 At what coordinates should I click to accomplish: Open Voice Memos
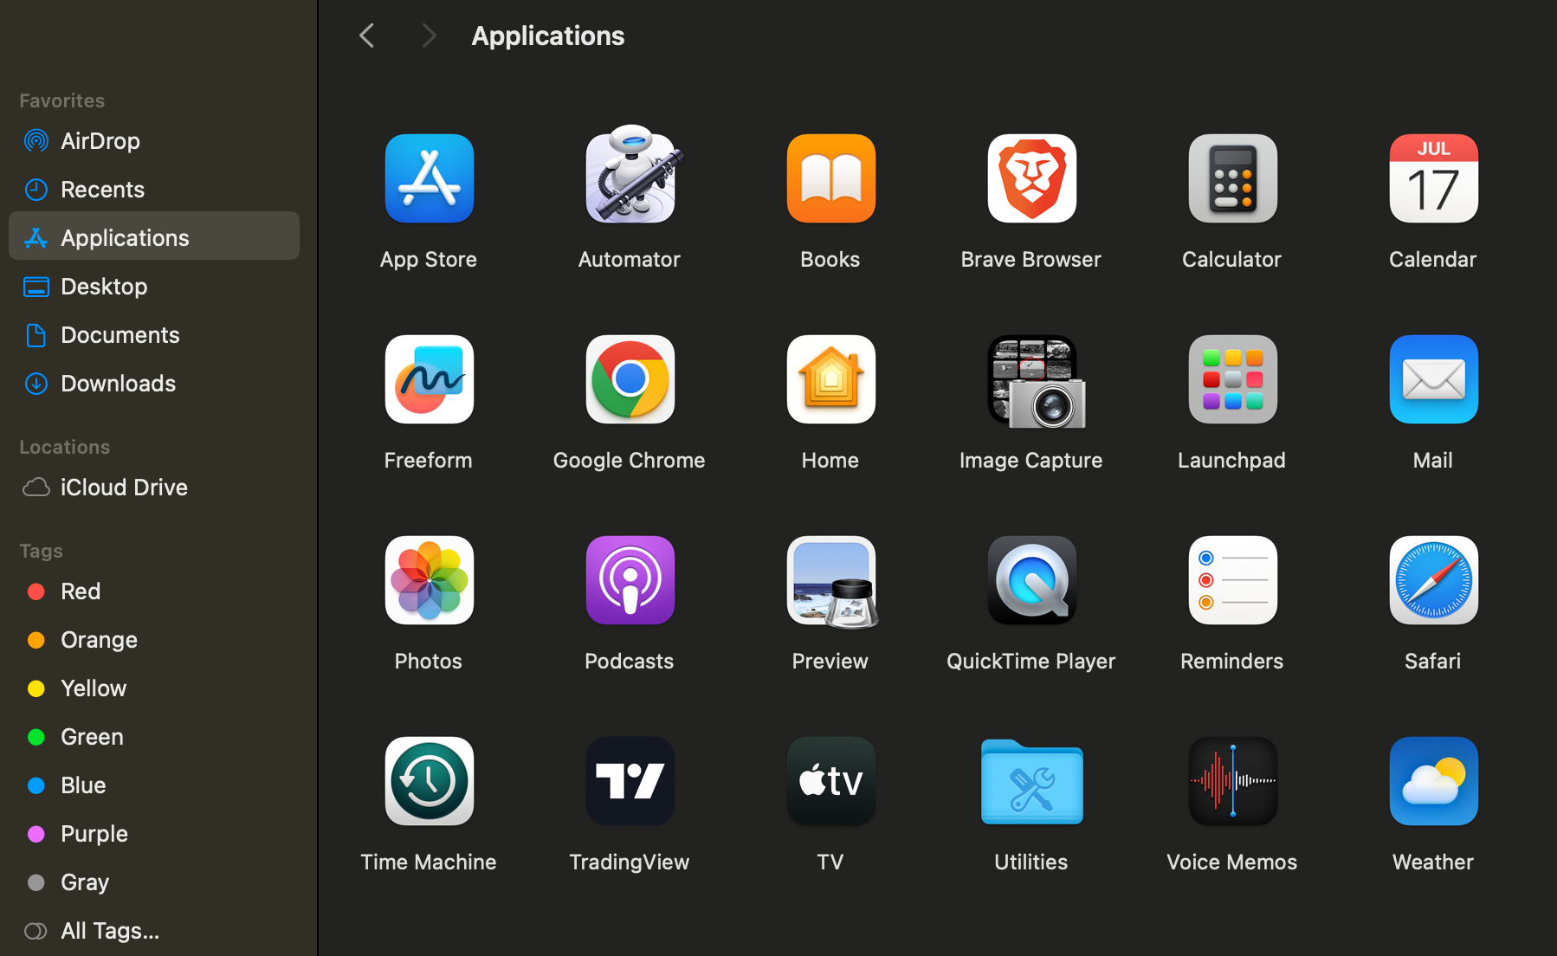(x=1231, y=781)
